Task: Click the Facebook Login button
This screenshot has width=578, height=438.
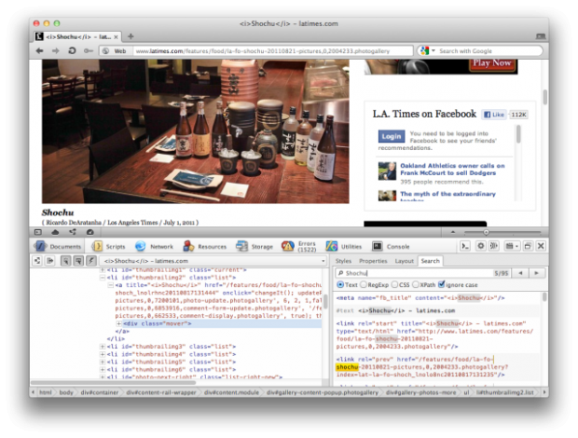Action: click(x=392, y=136)
